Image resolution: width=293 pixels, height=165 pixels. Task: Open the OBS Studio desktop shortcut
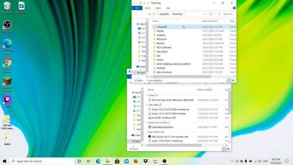coord(7,26)
